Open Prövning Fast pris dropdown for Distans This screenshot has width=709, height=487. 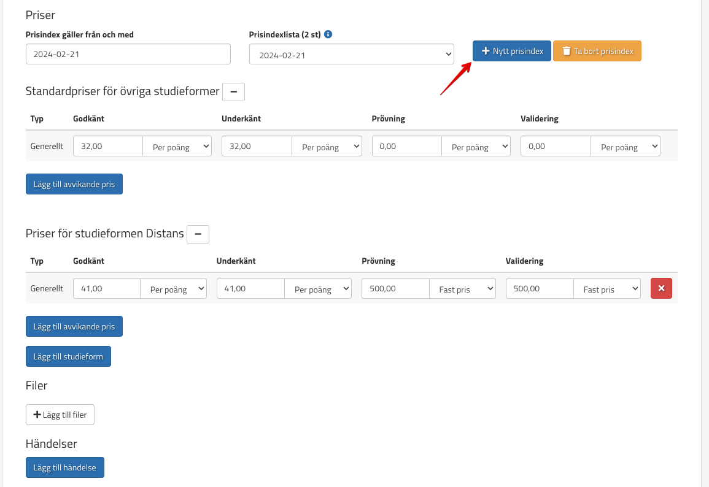click(462, 289)
